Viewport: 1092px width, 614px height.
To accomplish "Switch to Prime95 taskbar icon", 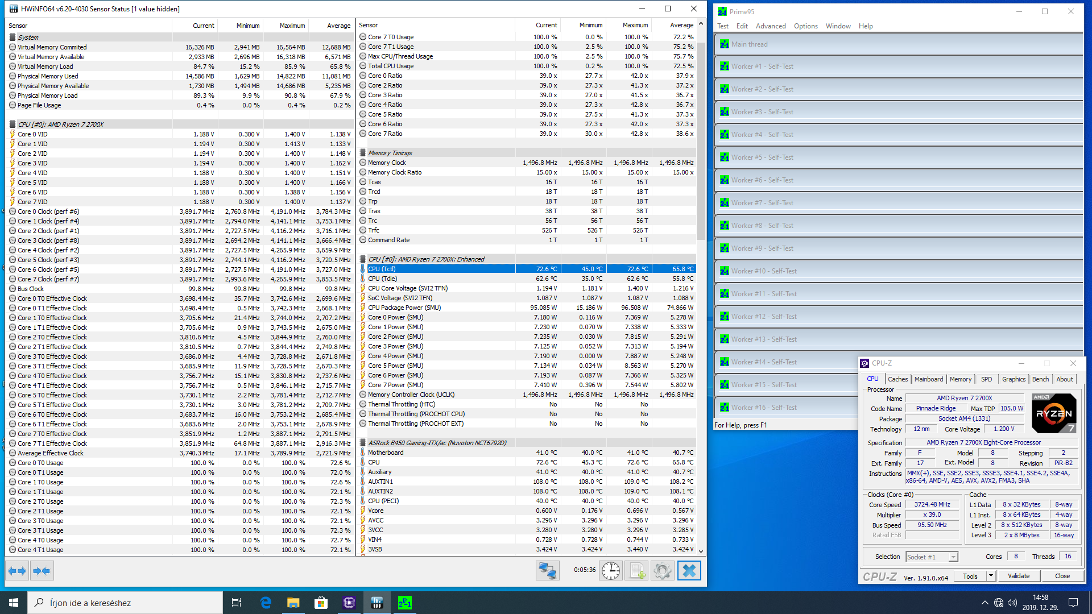I will [x=404, y=603].
